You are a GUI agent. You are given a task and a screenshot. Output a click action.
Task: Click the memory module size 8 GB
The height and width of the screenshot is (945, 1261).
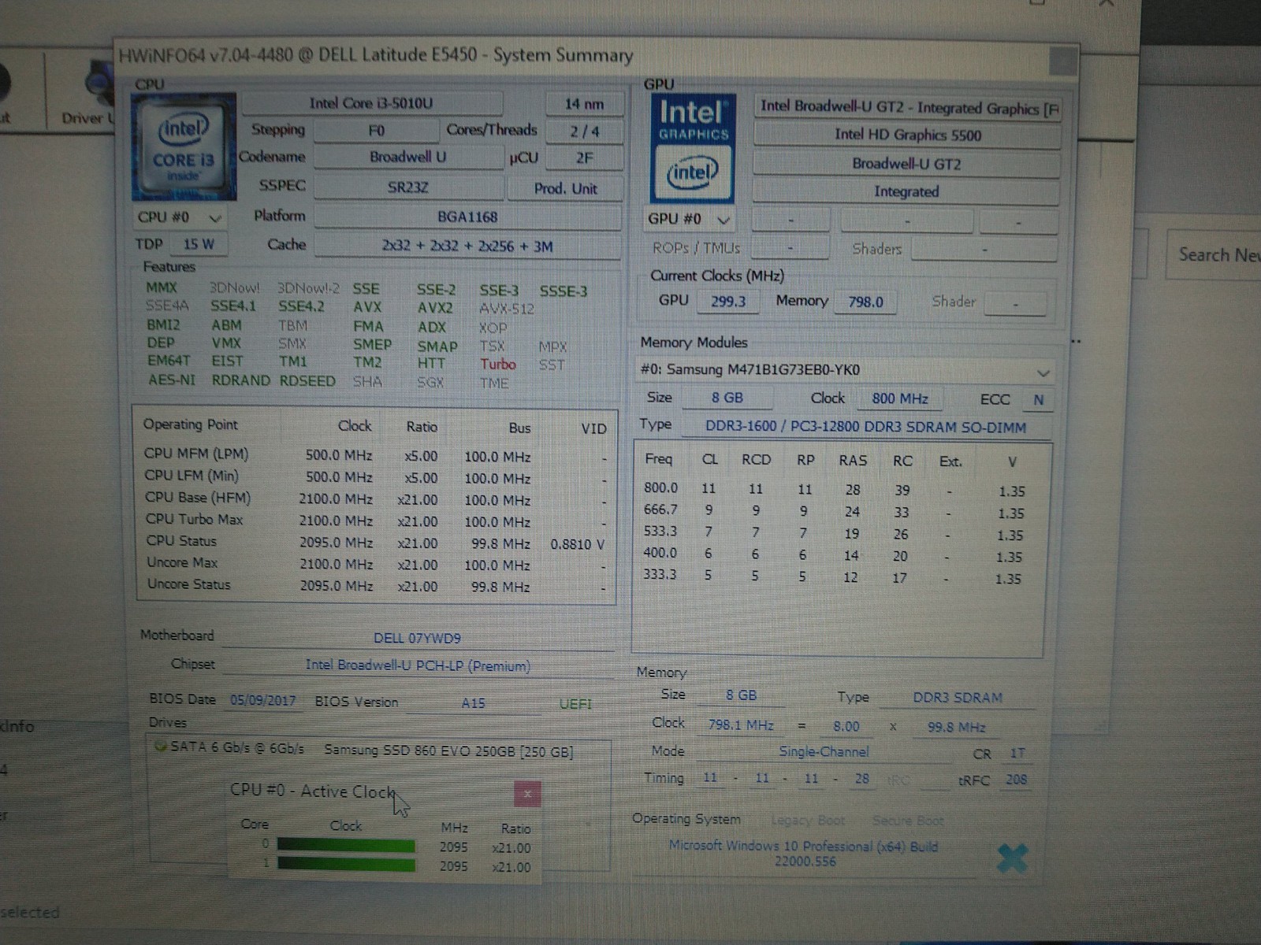pyautogui.click(x=727, y=398)
